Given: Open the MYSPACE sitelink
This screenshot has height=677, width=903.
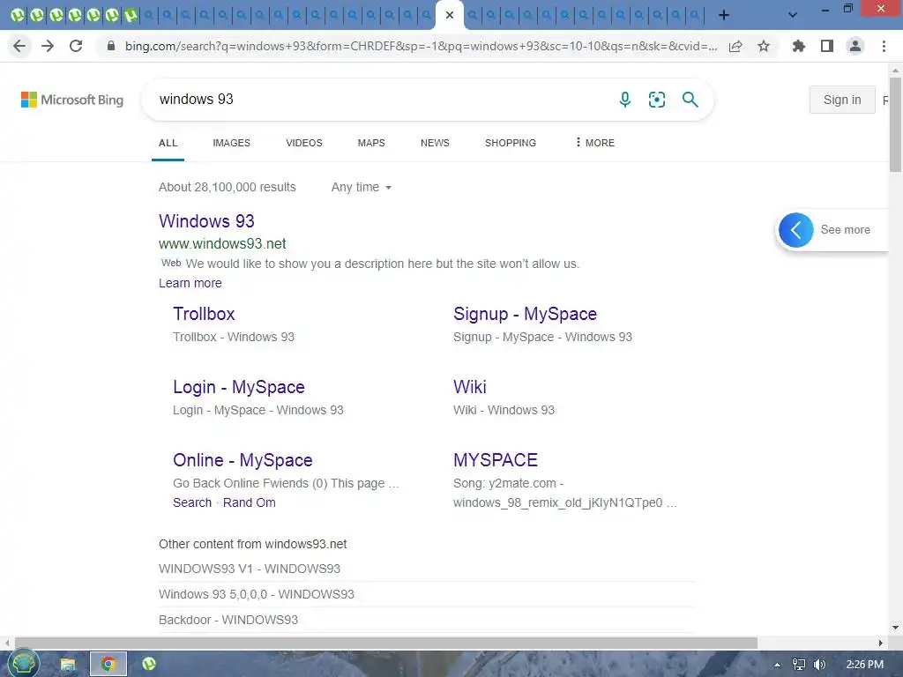Looking at the screenshot, I should click(496, 460).
